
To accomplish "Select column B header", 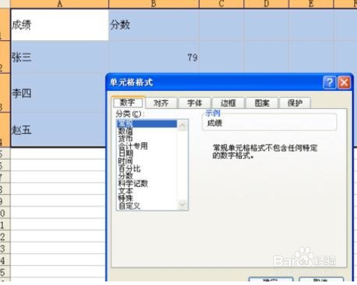I will tap(154, 4).
